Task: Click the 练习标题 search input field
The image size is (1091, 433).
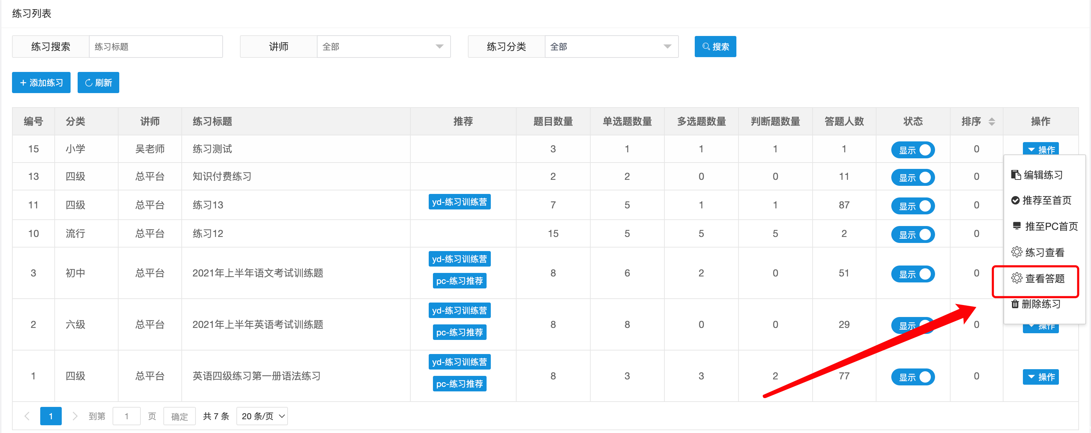Action: (156, 47)
